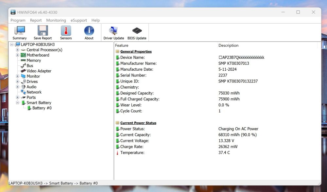The image size is (327, 192).
Task: Select the Network tree item
Action: coord(34,92)
